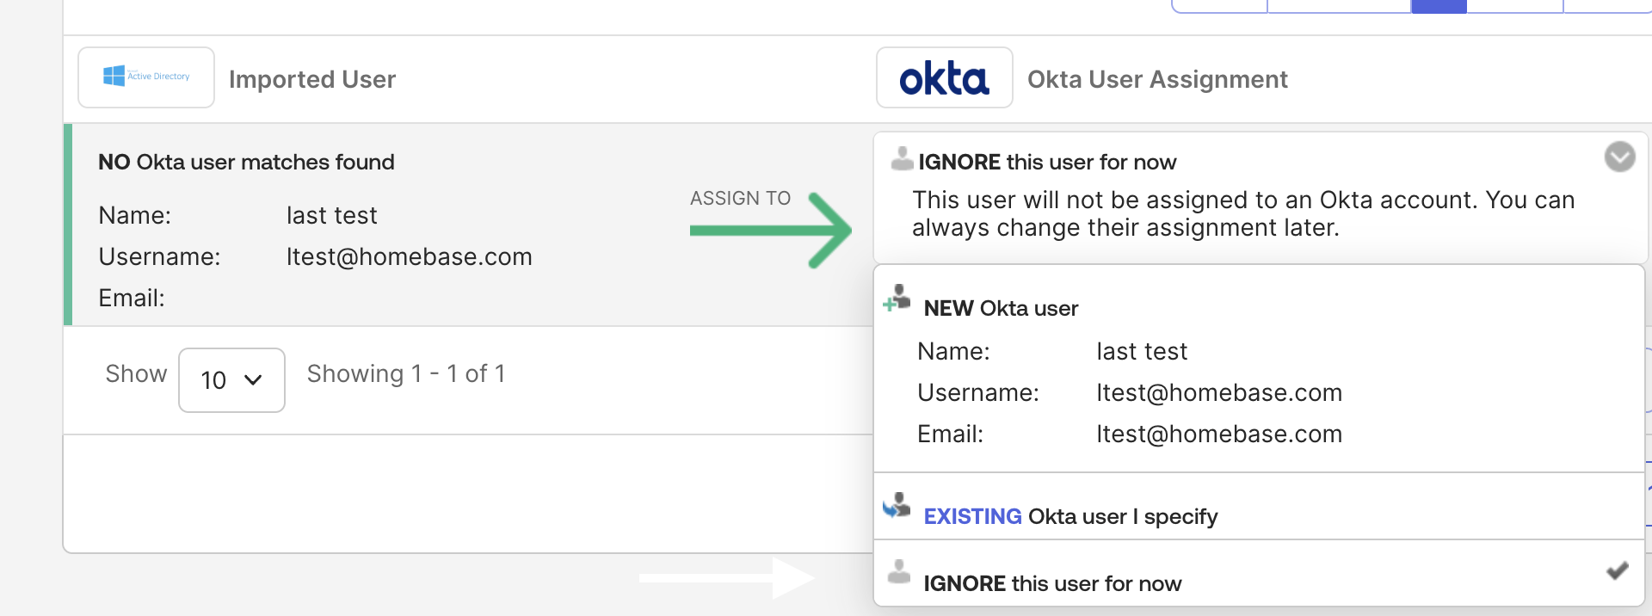Click the grey user icon beside IGNORE header

pyautogui.click(x=902, y=159)
